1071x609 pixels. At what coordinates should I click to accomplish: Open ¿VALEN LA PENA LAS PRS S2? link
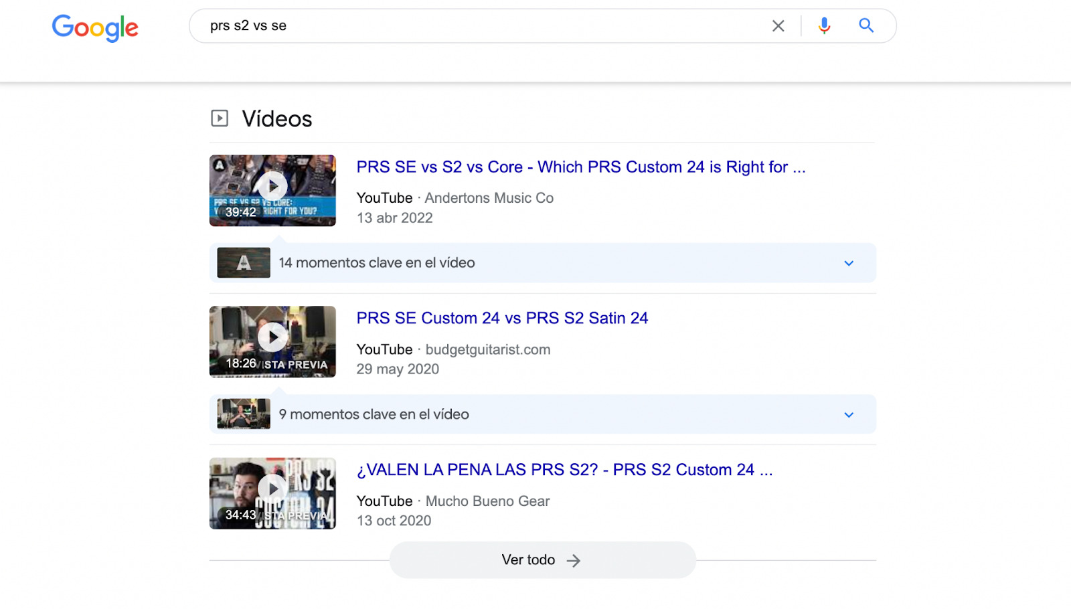click(564, 470)
